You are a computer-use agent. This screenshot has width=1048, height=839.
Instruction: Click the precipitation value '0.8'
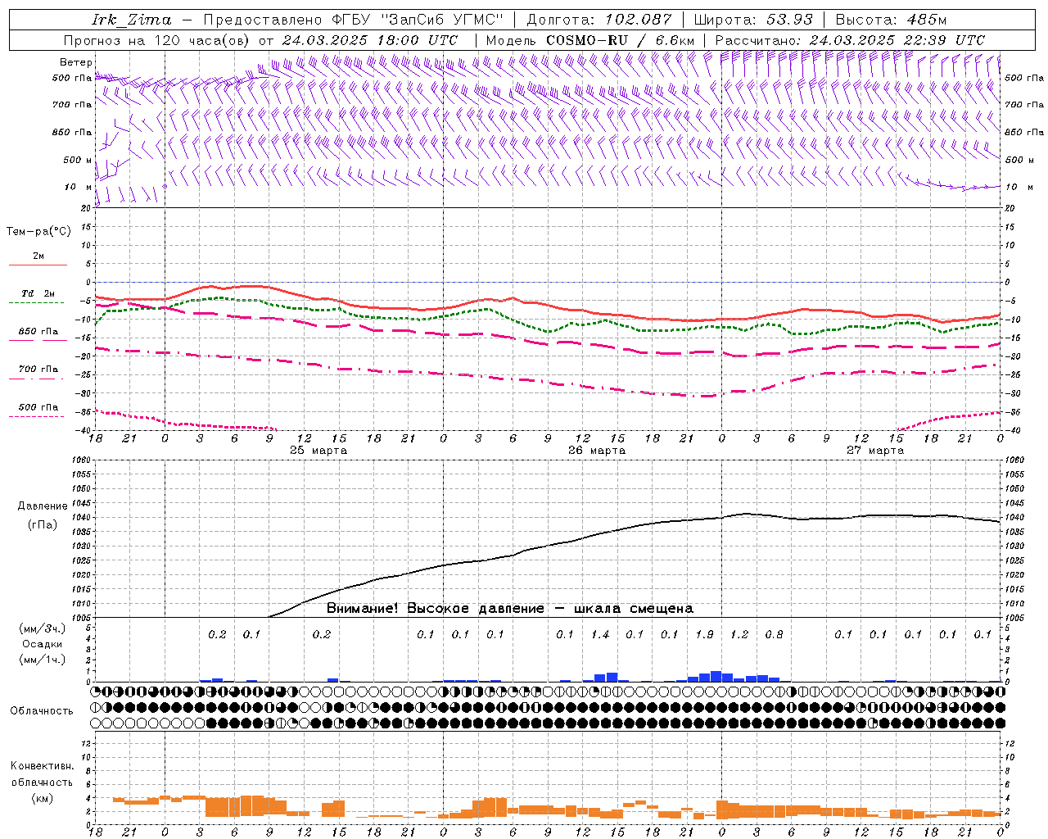click(774, 635)
